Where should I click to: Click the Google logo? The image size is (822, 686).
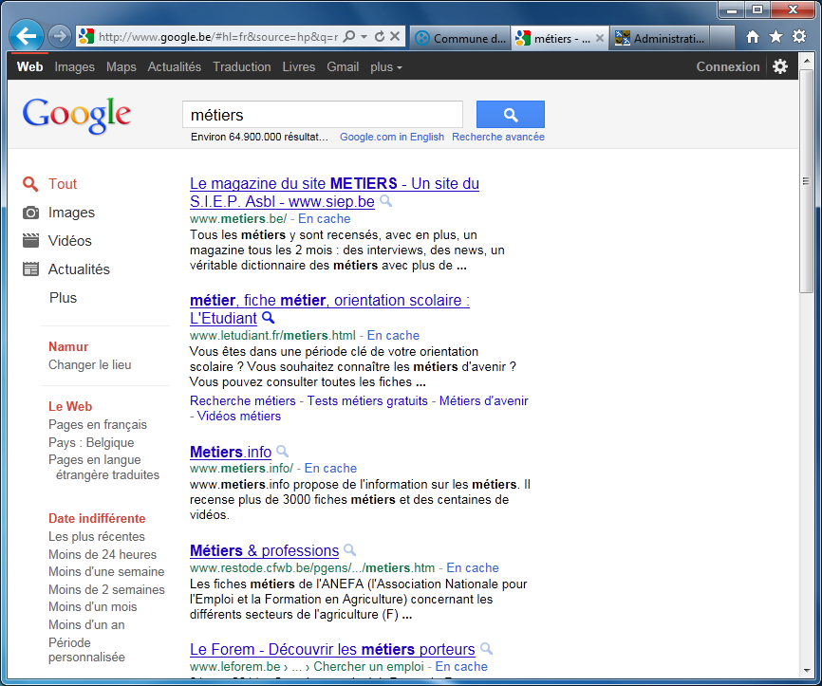click(x=77, y=116)
